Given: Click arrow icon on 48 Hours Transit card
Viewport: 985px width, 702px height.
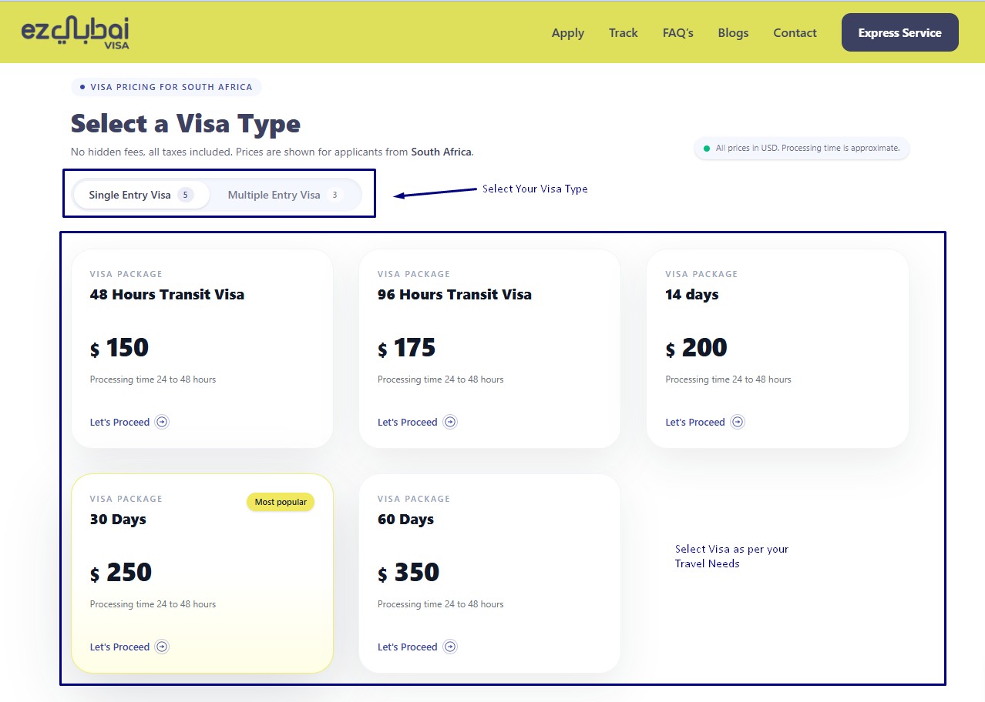Looking at the screenshot, I should pos(162,422).
